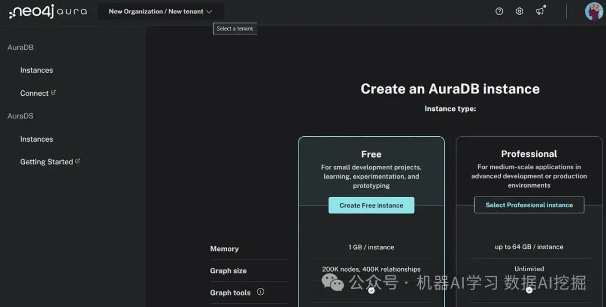The width and height of the screenshot is (606, 307).
Task: Open the announcements megaphone icon
Action: point(540,11)
